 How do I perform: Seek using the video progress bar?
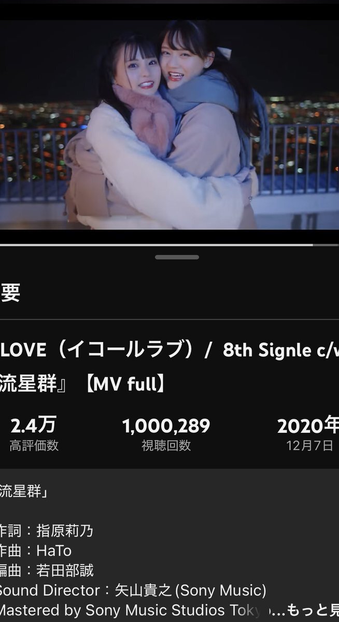point(169,244)
